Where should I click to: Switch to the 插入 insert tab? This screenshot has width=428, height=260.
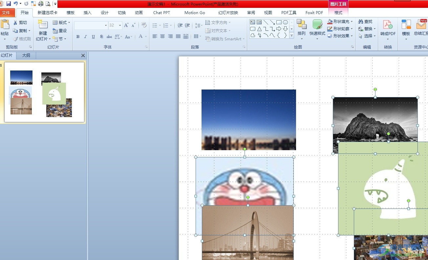88,13
